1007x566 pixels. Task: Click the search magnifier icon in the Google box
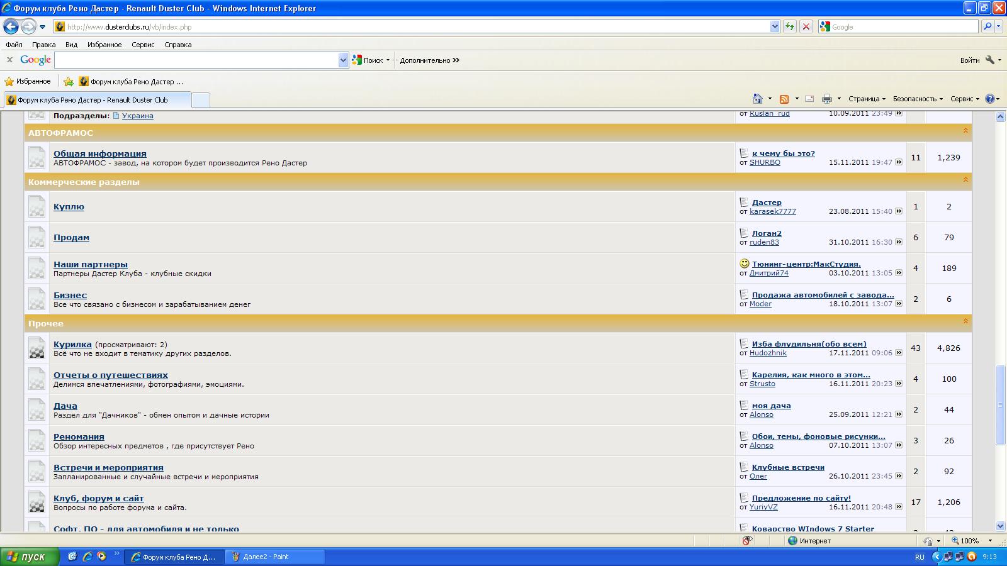tap(987, 26)
